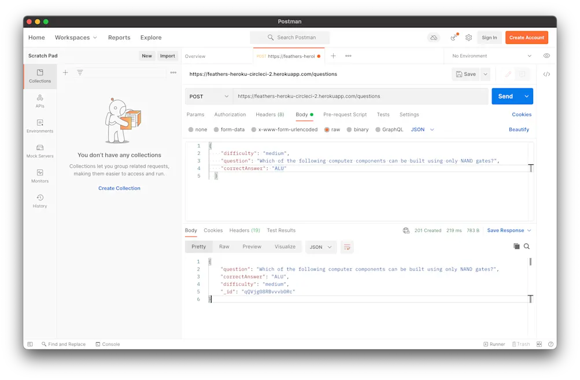The height and width of the screenshot is (380, 580).
Task: Click the Sign In button
Action: [489, 38]
